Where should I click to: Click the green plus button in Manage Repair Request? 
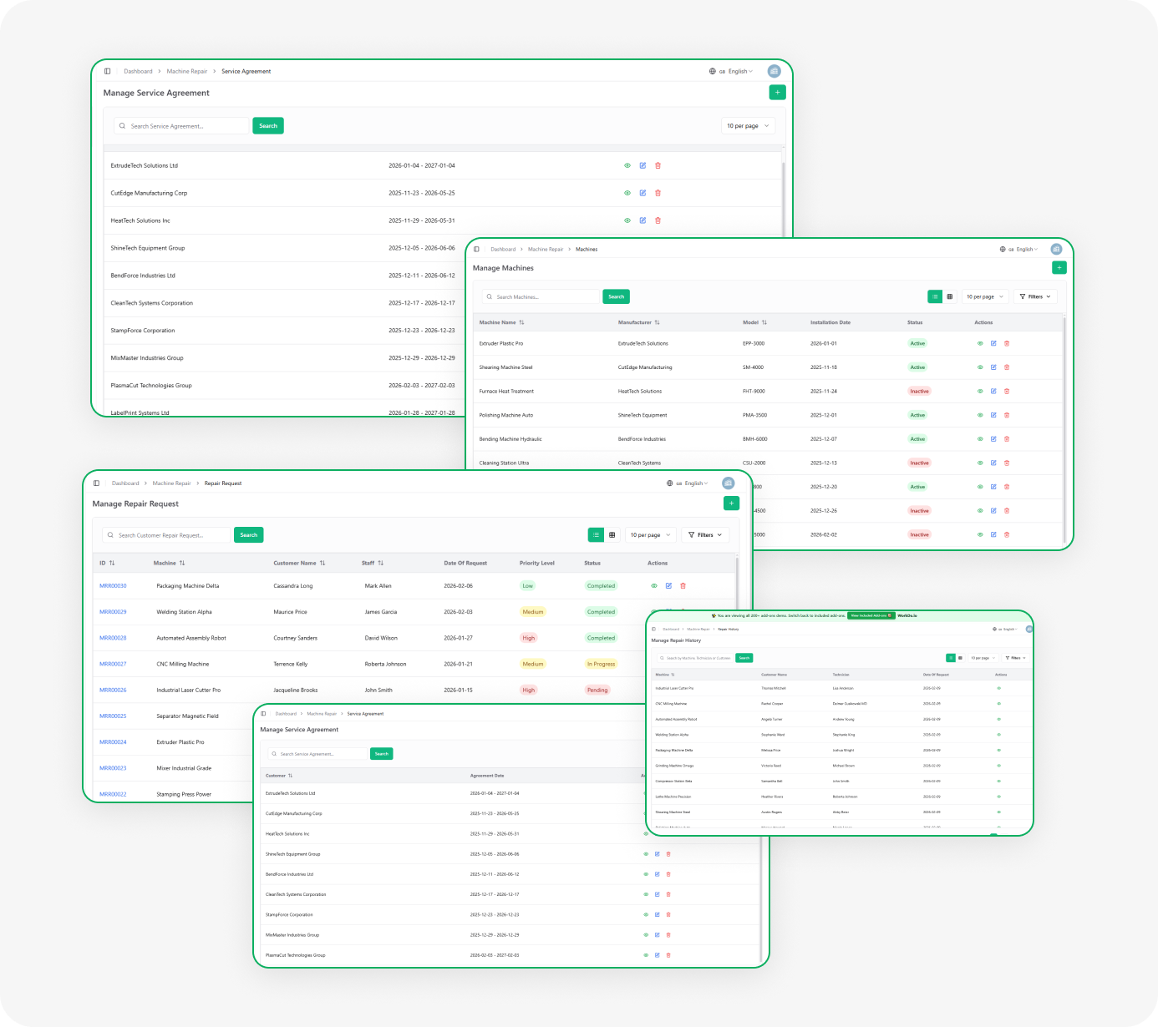[x=731, y=503]
